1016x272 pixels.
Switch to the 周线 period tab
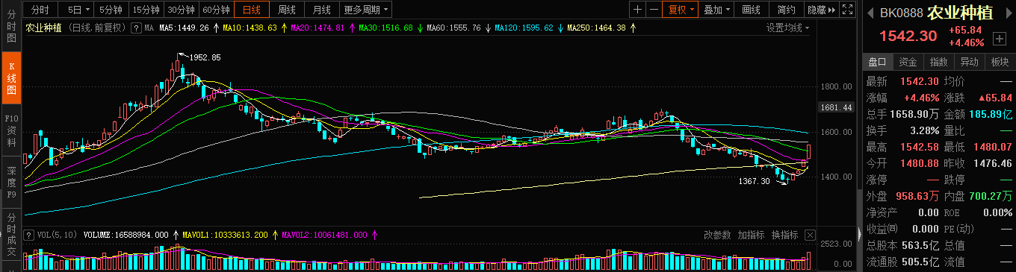(287, 10)
